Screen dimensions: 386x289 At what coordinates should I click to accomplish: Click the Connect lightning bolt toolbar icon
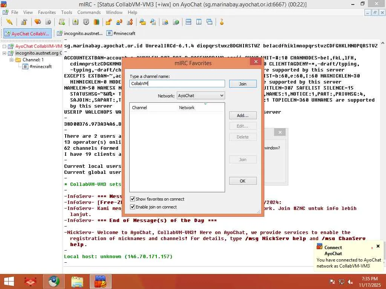[9, 22]
